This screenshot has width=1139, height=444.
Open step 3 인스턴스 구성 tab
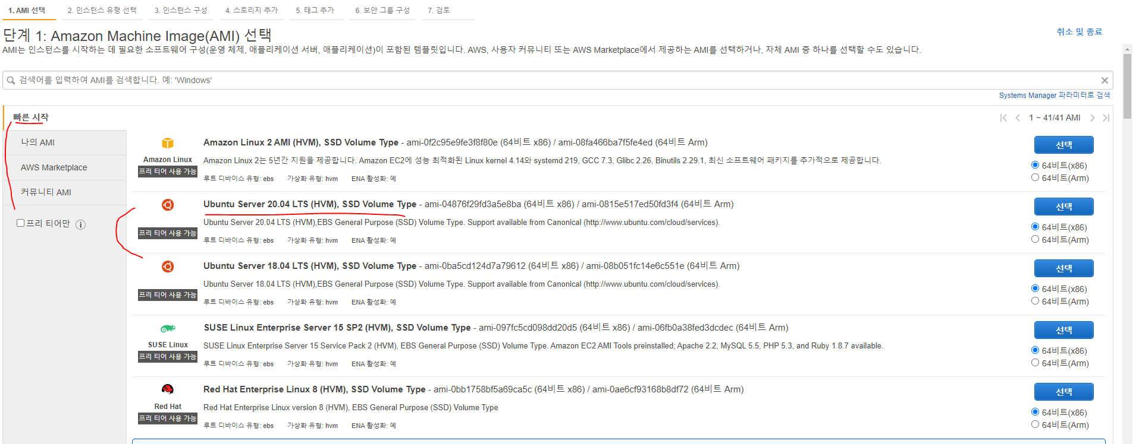pos(181,11)
